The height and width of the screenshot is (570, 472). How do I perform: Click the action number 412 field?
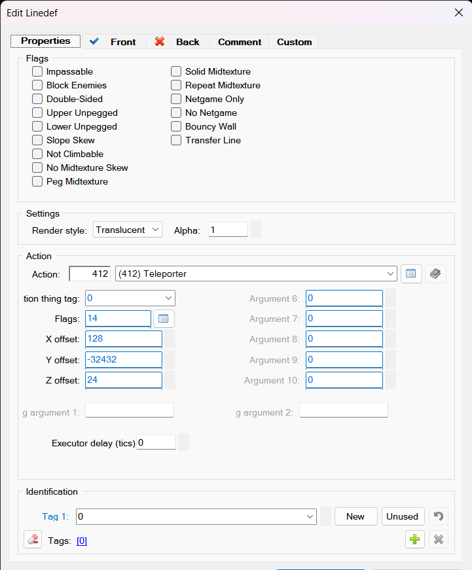point(90,274)
